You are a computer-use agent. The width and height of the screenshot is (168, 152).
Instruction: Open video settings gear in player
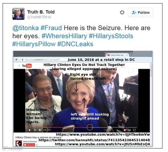click(x=125, y=130)
